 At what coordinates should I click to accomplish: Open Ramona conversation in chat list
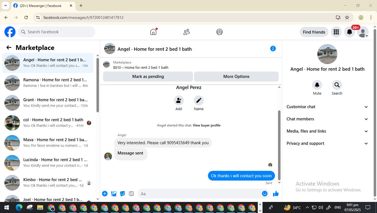coord(48,83)
